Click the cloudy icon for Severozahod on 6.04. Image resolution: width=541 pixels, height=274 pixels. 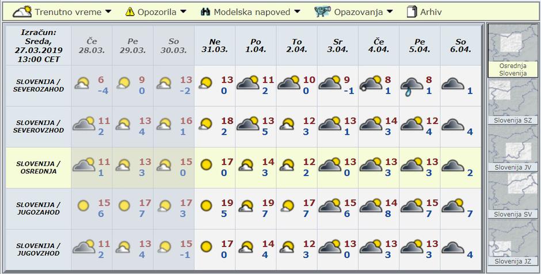point(452,85)
